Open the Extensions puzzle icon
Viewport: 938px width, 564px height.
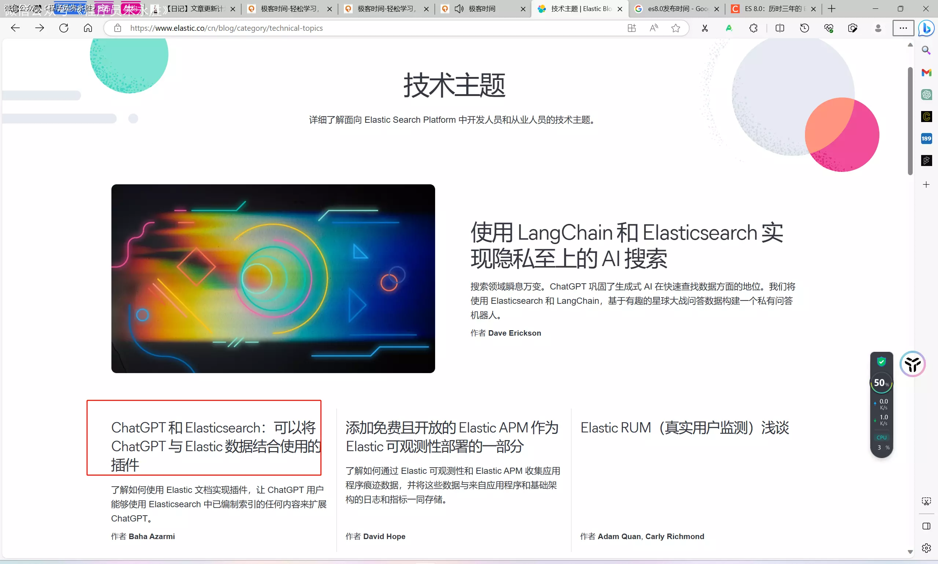[753, 28]
